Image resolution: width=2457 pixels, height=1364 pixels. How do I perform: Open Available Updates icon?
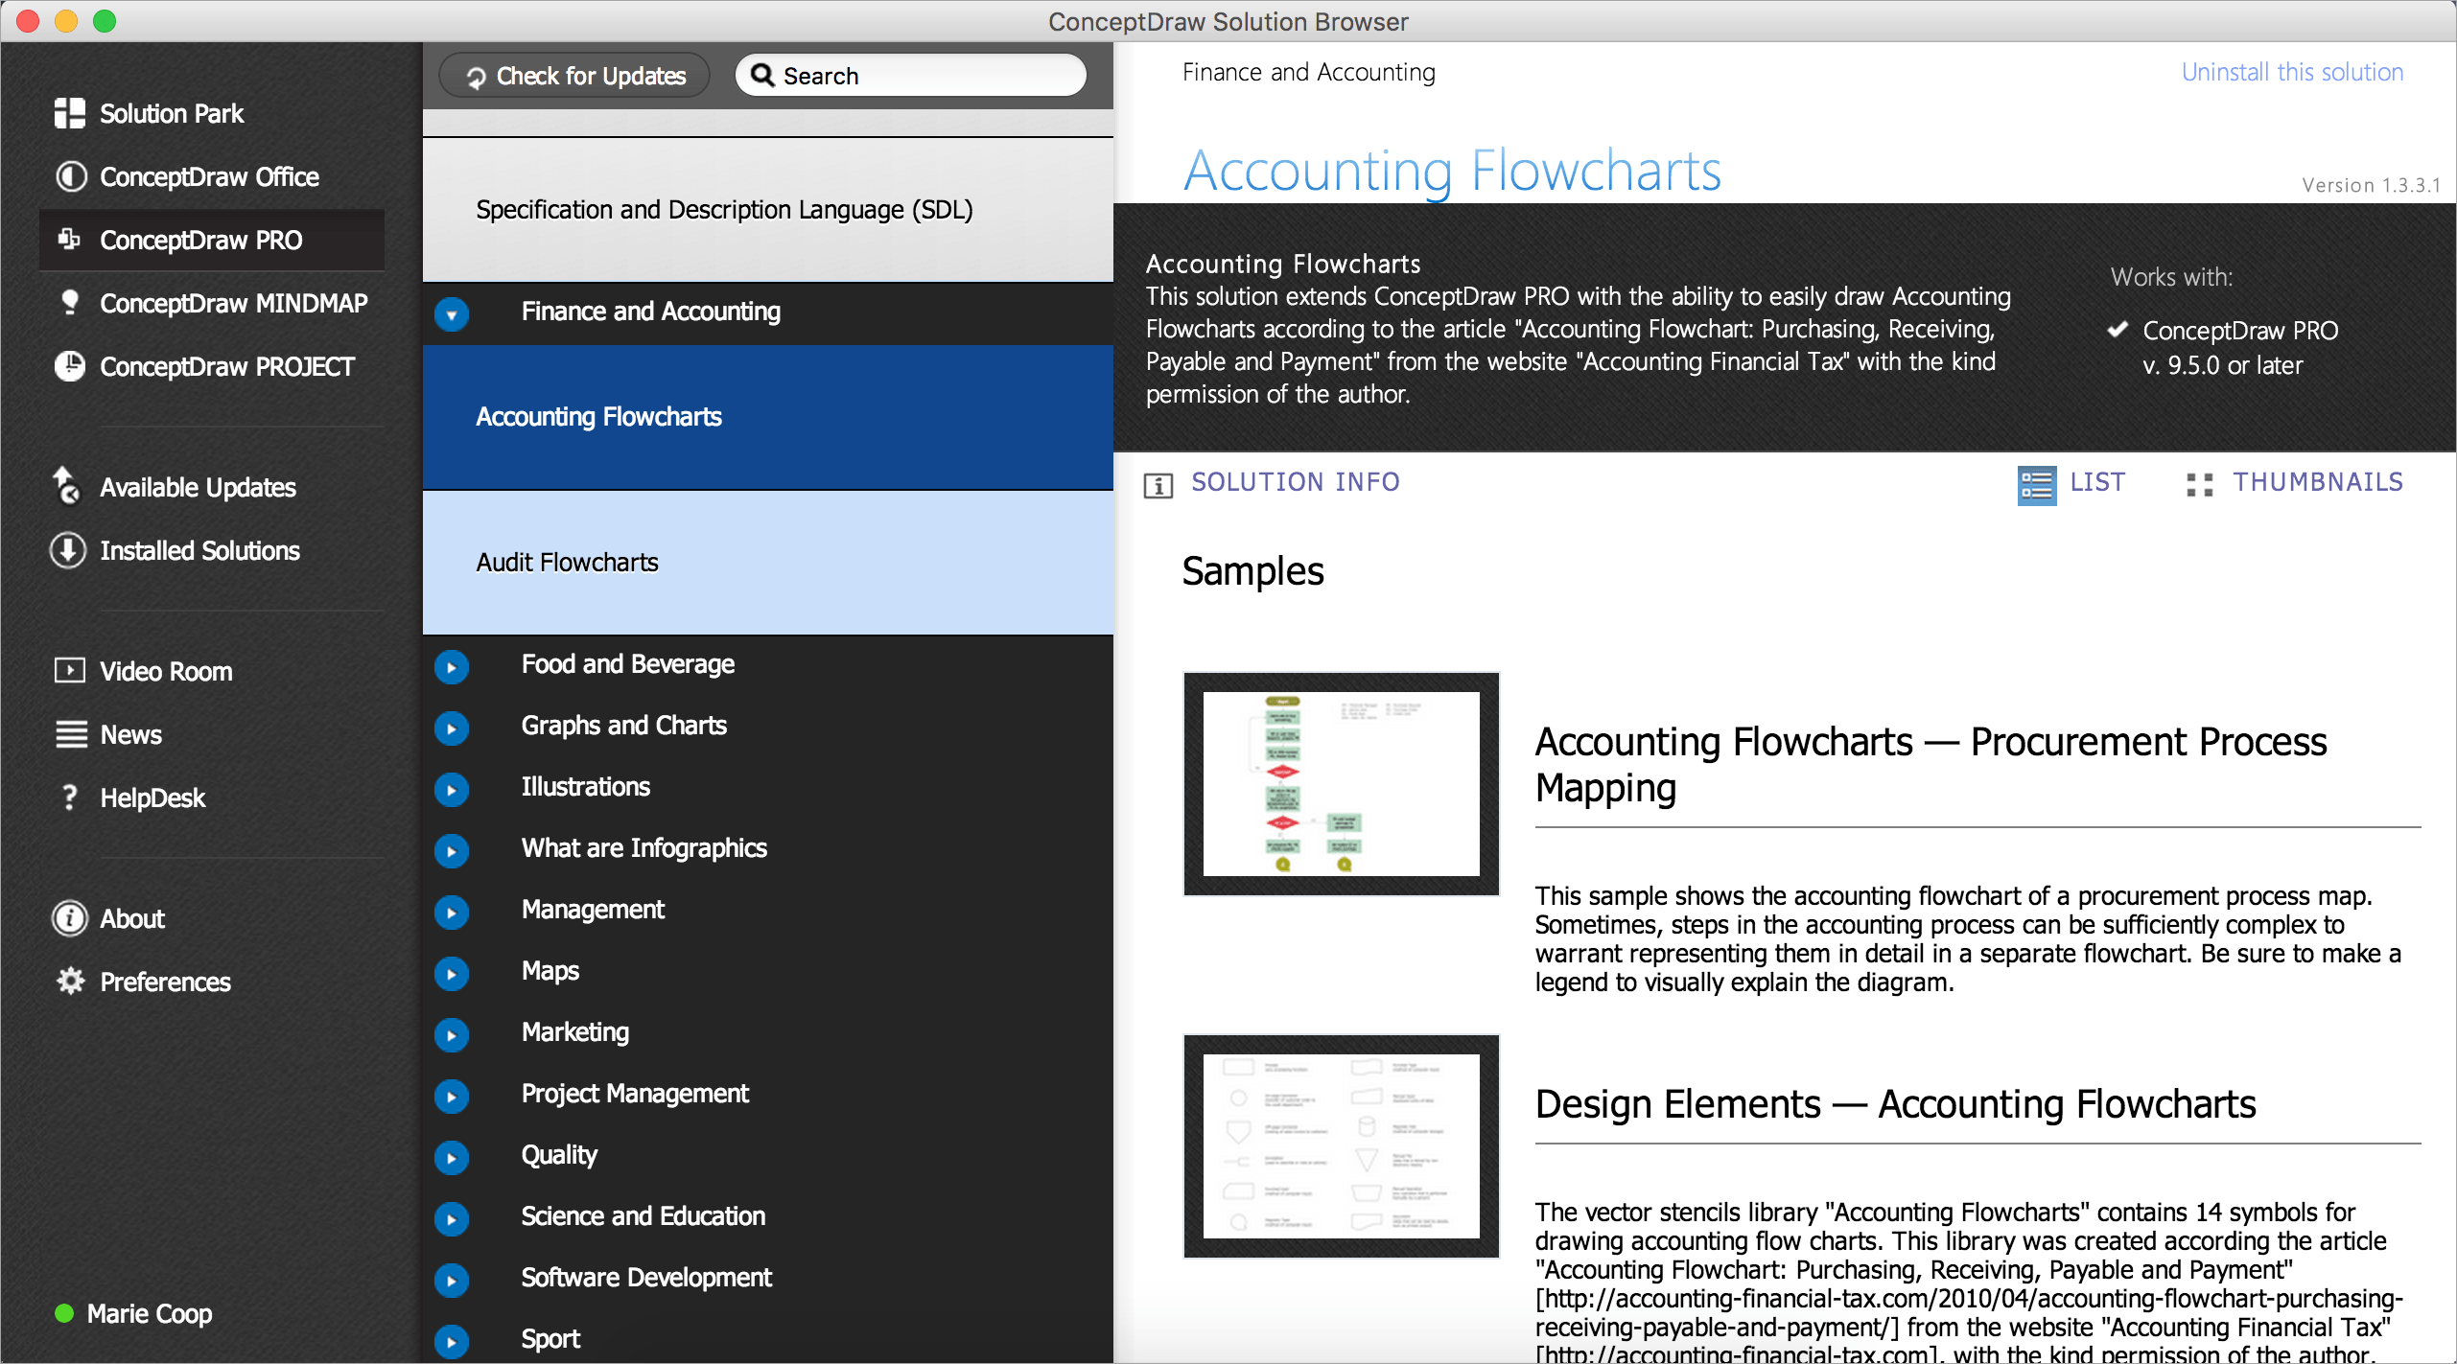66,486
